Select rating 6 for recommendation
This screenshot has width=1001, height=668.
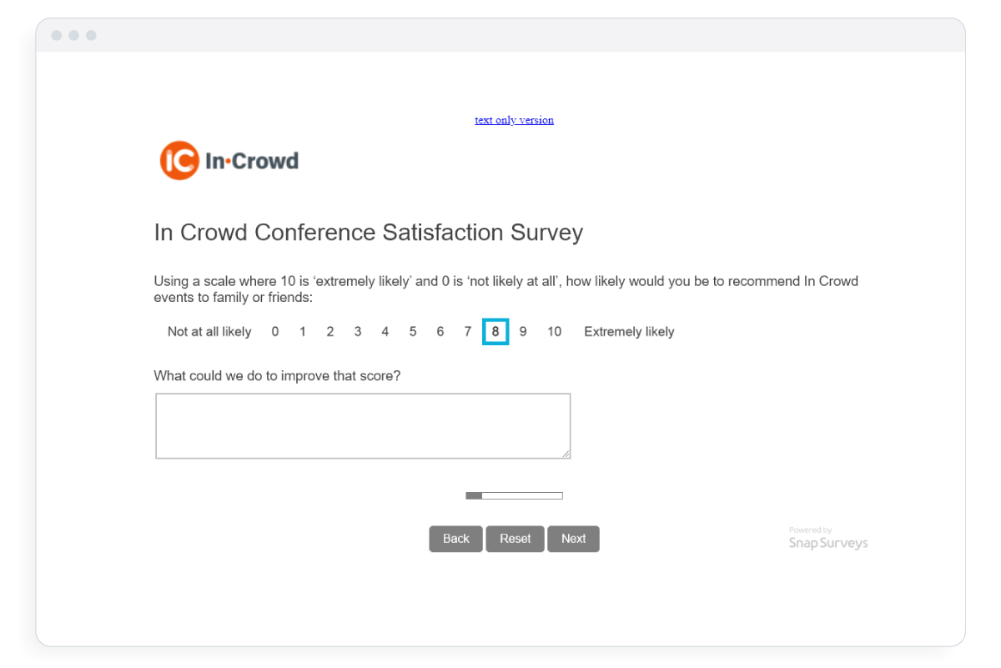pos(440,332)
